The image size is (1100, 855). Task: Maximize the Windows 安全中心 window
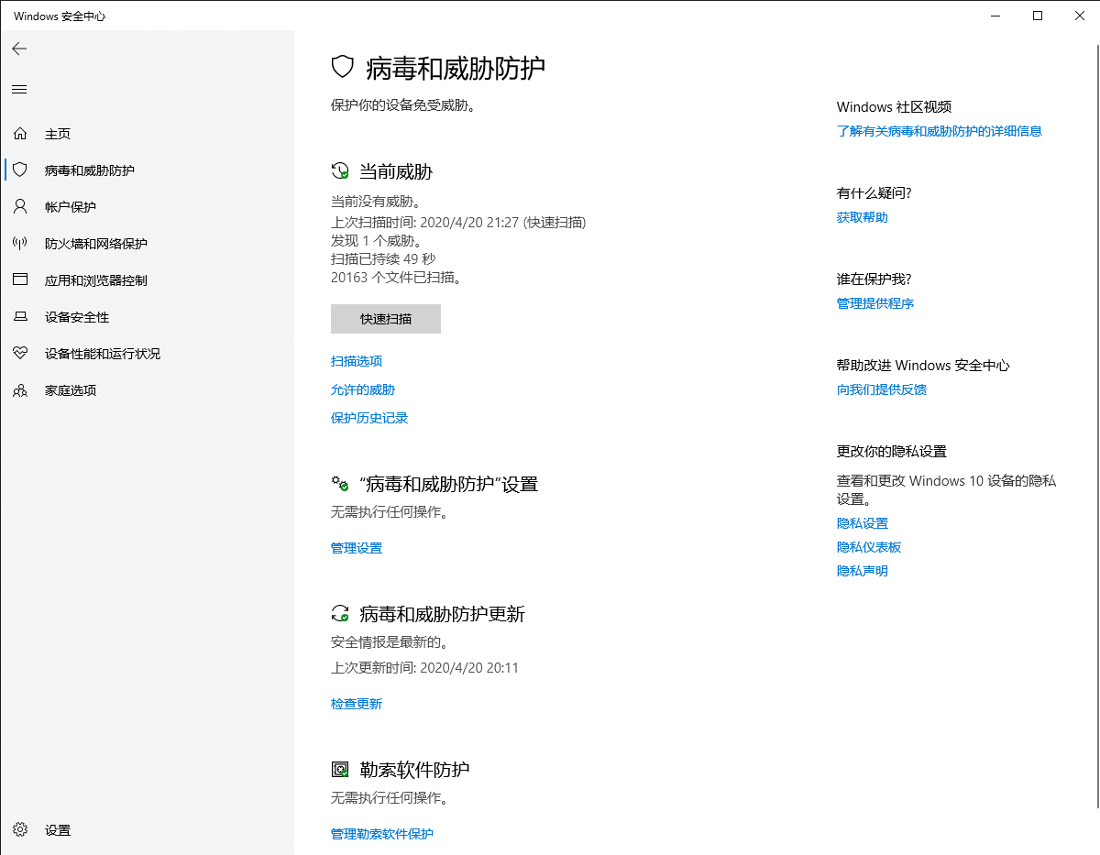coord(1038,16)
